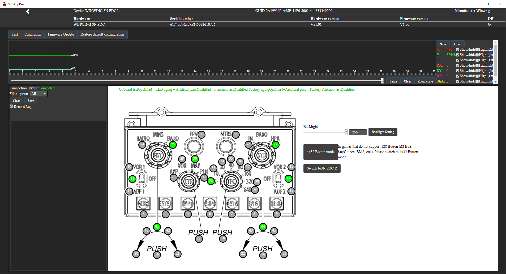
Task: Click the RST knob on panel diagram
Action: coord(158,155)
